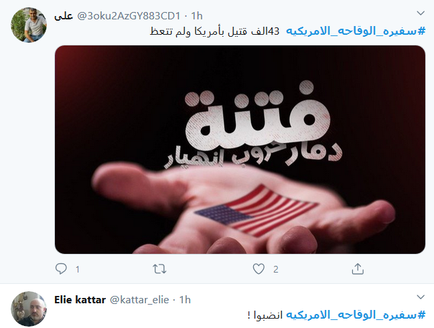View the American flag hand image

(240, 150)
